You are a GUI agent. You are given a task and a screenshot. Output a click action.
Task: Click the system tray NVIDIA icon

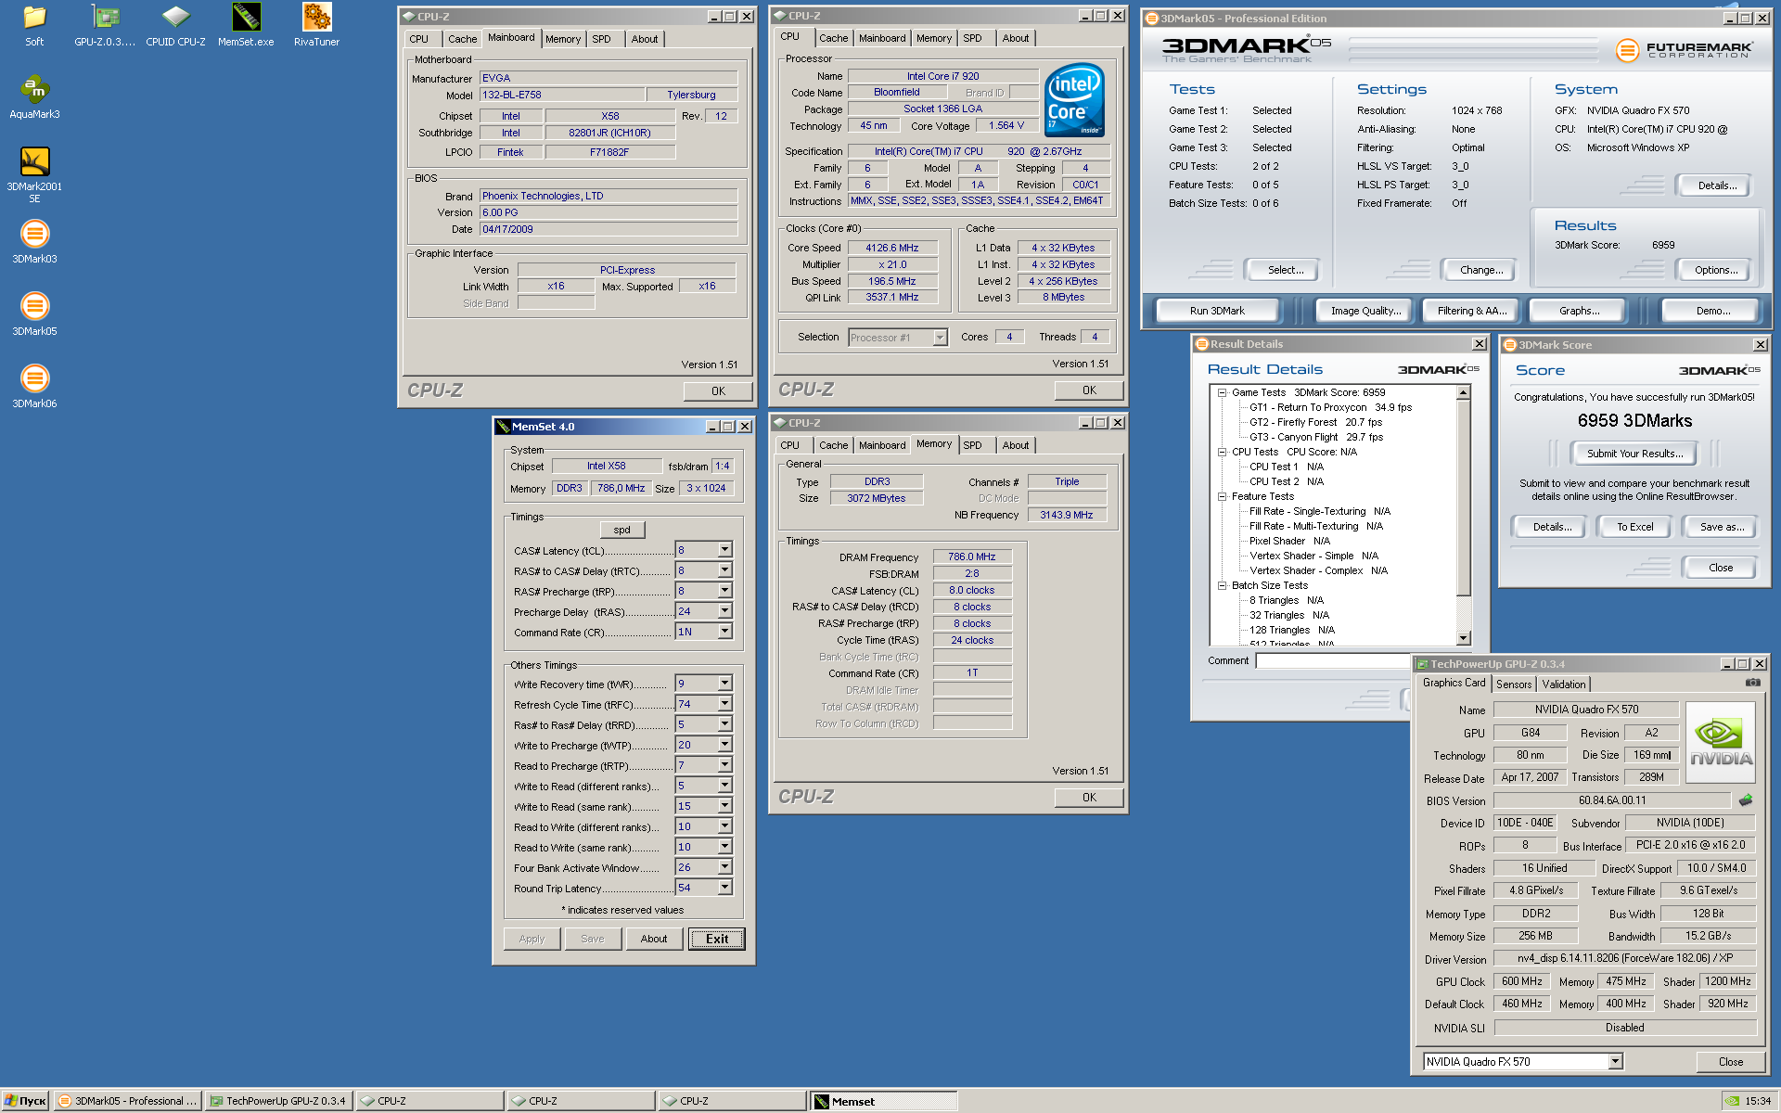1731,1101
